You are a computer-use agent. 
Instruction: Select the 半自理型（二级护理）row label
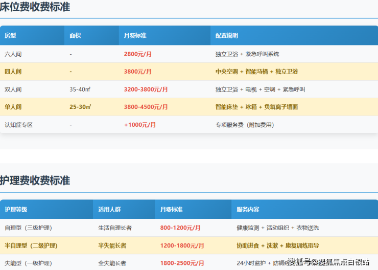click(x=32, y=245)
